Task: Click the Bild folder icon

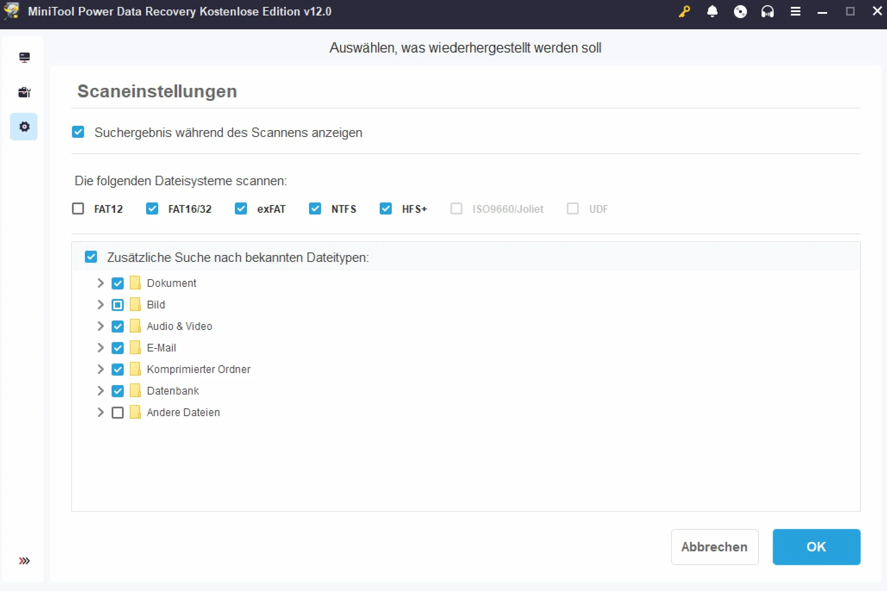Action: click(135, 305)
